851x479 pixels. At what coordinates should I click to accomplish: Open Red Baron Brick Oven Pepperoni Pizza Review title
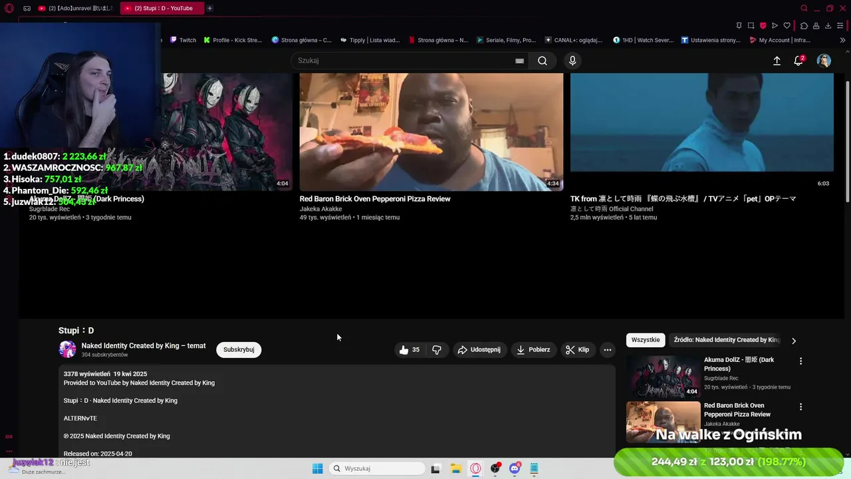[x=375, y=199]
